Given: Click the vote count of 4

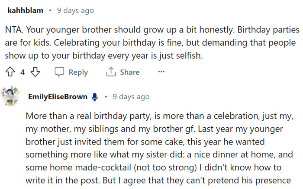Looking at the screenshot, I should tap(23, 72).
